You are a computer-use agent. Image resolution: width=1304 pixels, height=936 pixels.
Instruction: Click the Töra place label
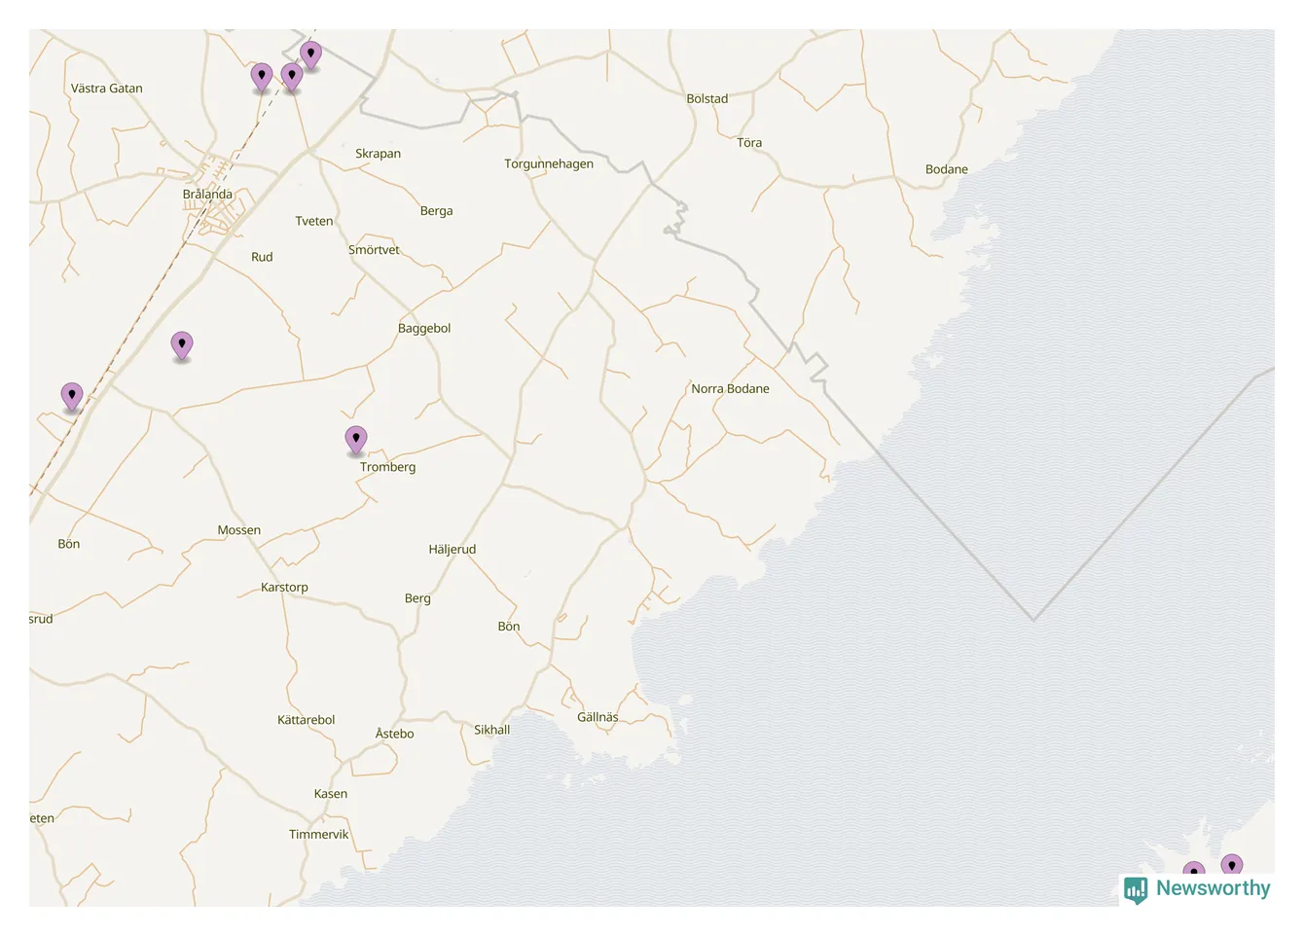pos(749,143)
